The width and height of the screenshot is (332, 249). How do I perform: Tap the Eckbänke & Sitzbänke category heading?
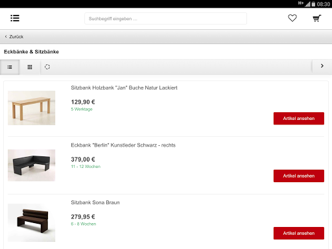click(x=32, y=52)
